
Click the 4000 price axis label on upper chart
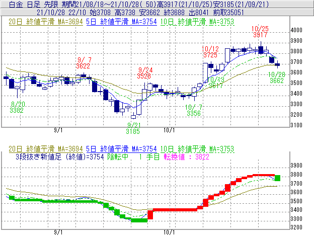pos(296,30)
